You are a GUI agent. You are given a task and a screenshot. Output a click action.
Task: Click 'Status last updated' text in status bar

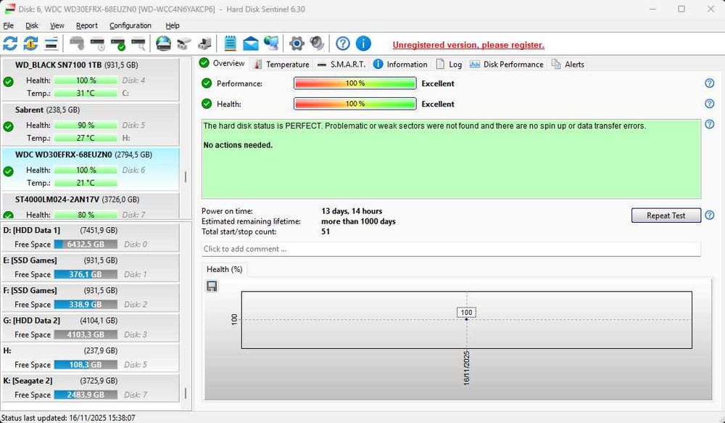pos(68,418)
